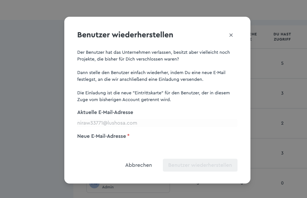The height and width of the screenshot is (198, 307).
Task: Click the dialog title Benutzer wiederherstellen
Action: [125, 35]
